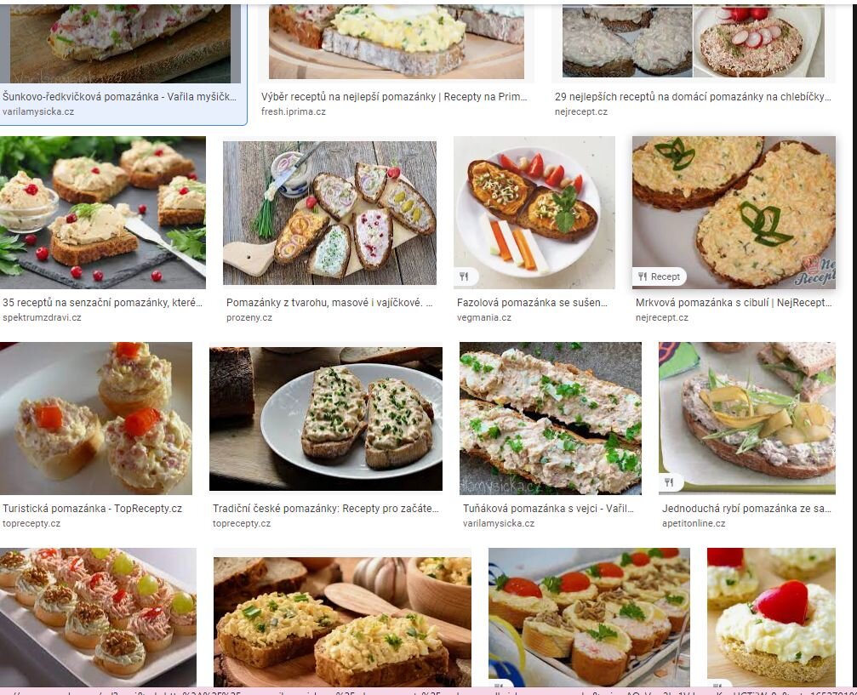Click the Mrkvová pomazánka s cibulí title
This screenshot has width=857, height=695.
(734, 303)
